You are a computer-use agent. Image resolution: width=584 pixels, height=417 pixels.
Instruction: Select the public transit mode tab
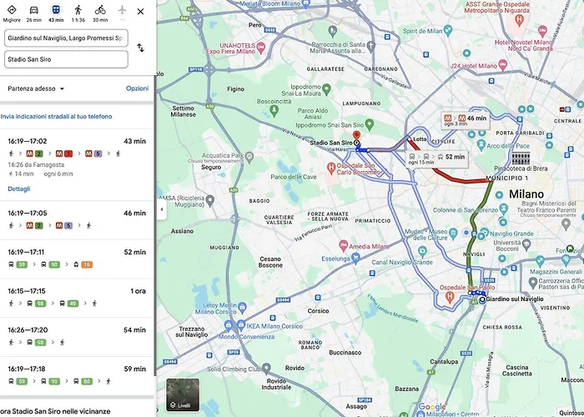tap(56, 12)
